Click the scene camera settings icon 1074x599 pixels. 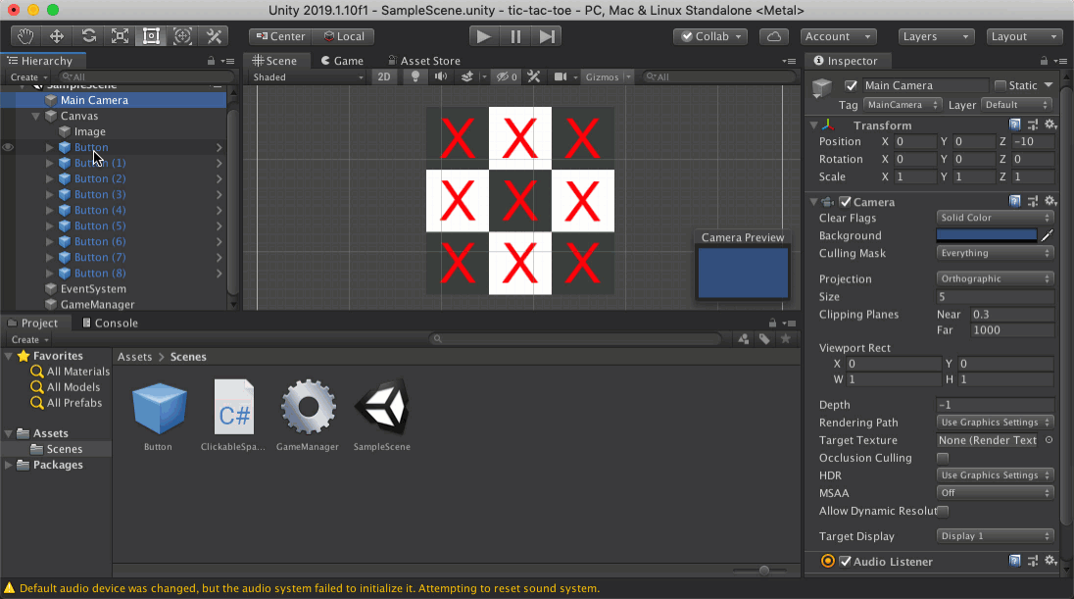(x=561, y=76)
